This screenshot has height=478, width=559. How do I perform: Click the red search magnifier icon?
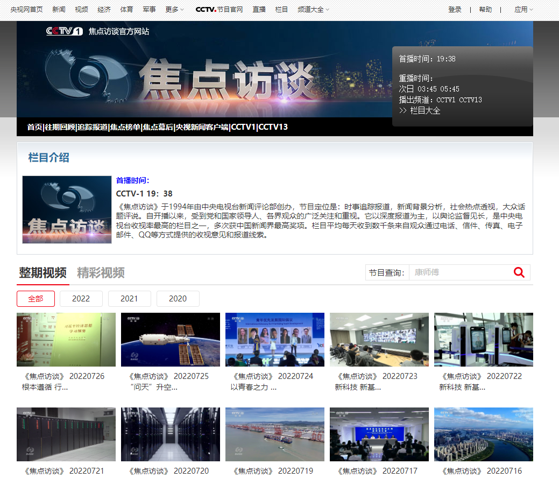[519, 272]
